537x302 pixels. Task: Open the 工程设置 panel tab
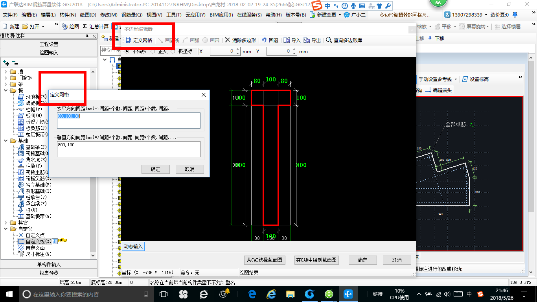click(49, 44)
